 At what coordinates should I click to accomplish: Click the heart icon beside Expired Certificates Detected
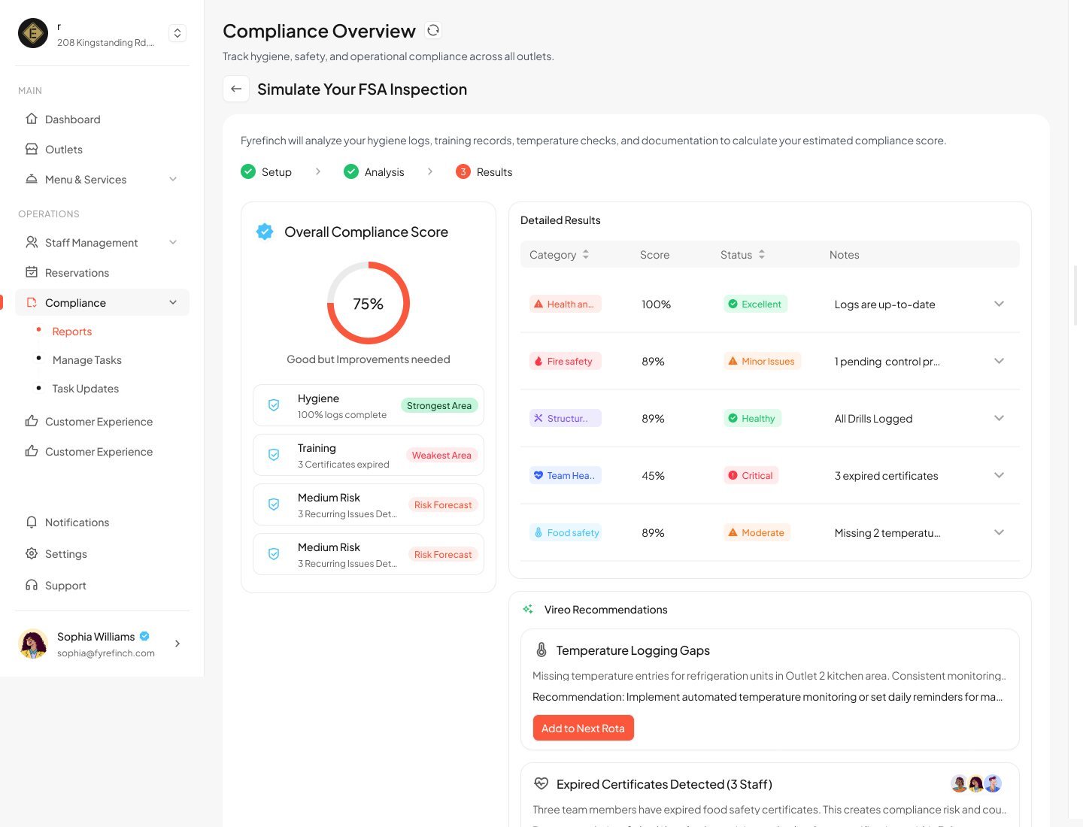[541, 783]
